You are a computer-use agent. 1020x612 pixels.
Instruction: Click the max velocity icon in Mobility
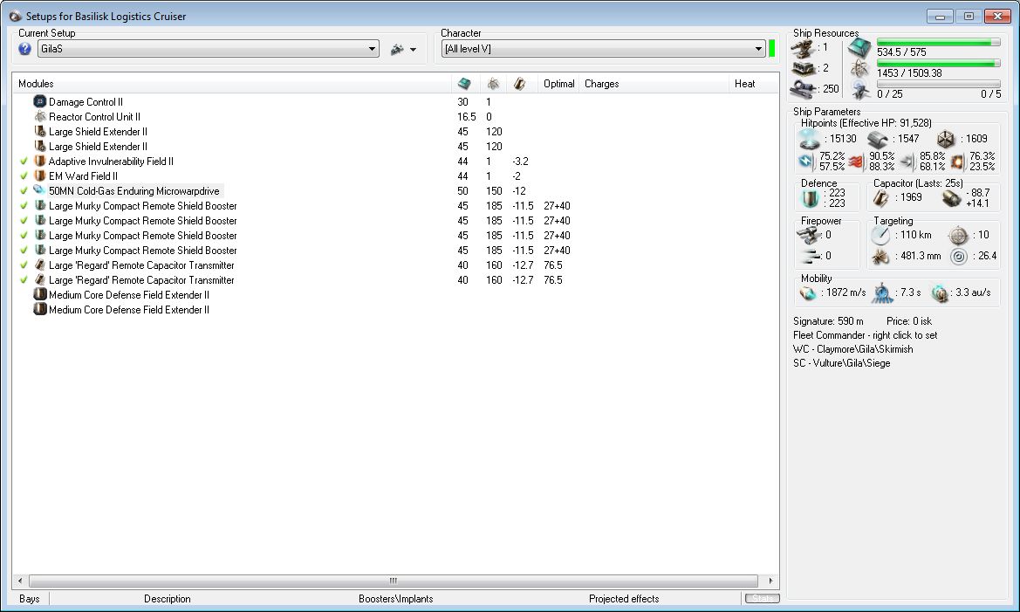[808, 293]
